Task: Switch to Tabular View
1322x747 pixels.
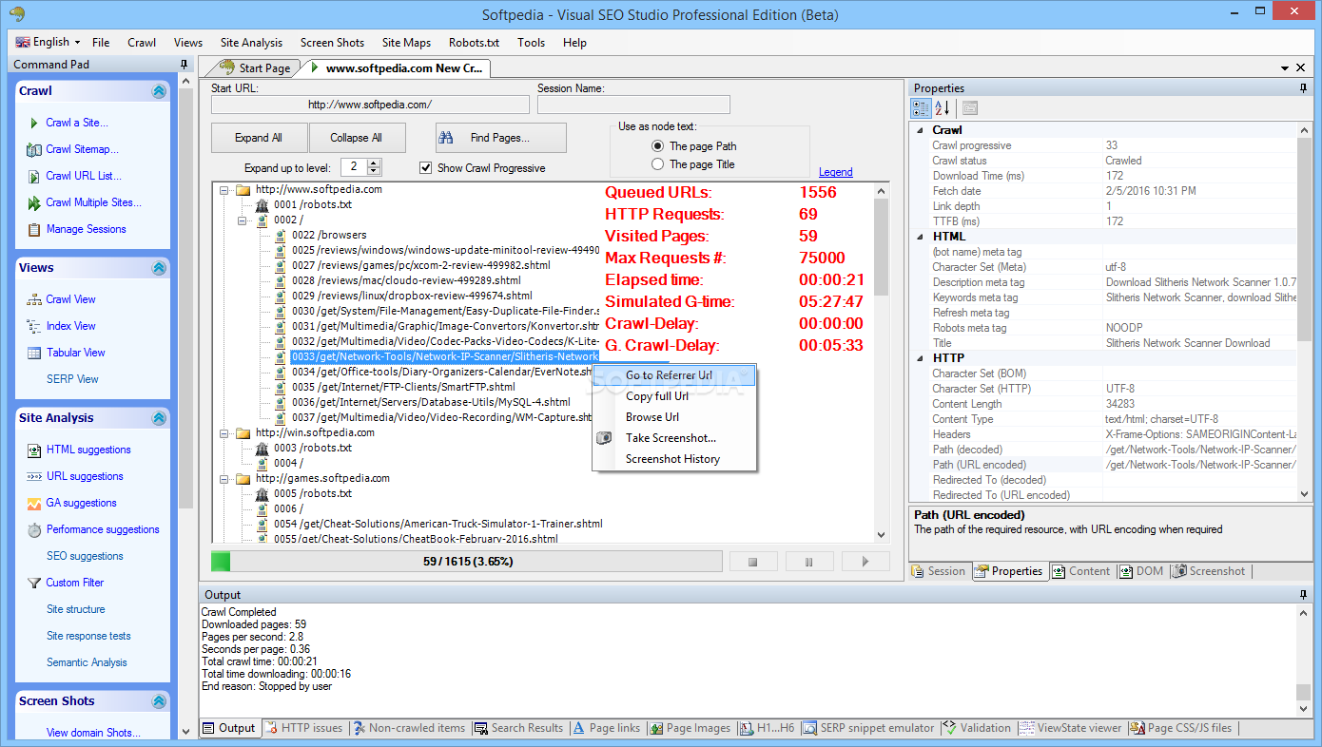Action: (75, 353)
